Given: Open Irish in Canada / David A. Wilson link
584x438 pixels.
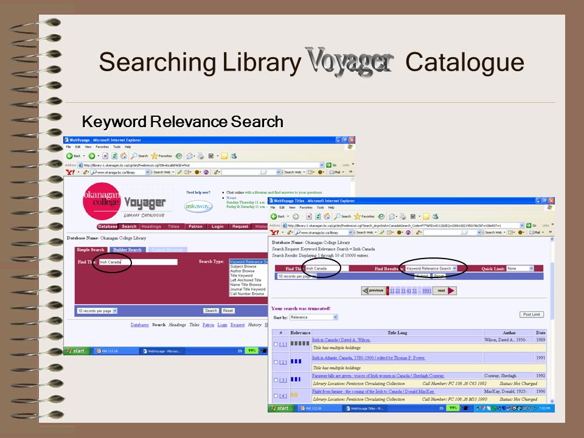Looking at the screenshot, I should [x=341, y=339].
